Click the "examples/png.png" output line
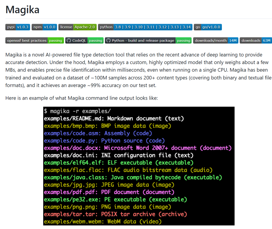Screen dimensions: 272x229 [107, 207]
